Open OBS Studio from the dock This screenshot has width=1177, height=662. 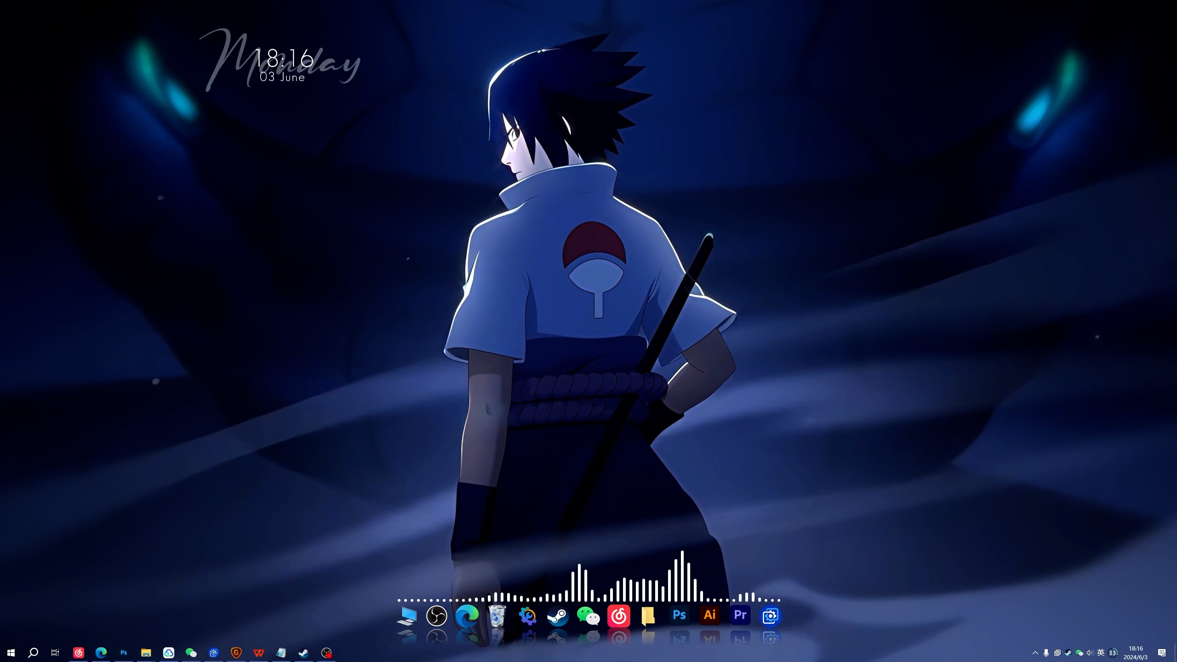(436, 616)
